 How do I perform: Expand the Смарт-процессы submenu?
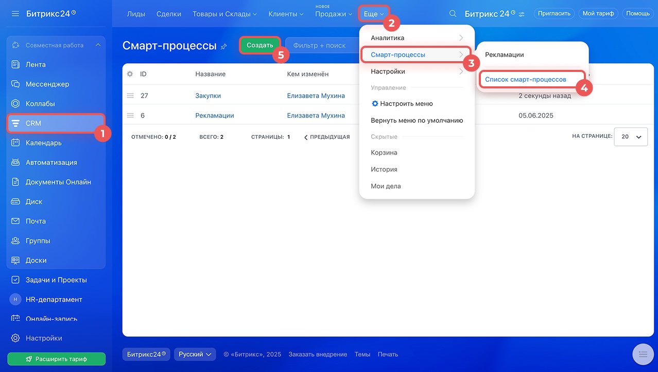[x=417, y=54]
